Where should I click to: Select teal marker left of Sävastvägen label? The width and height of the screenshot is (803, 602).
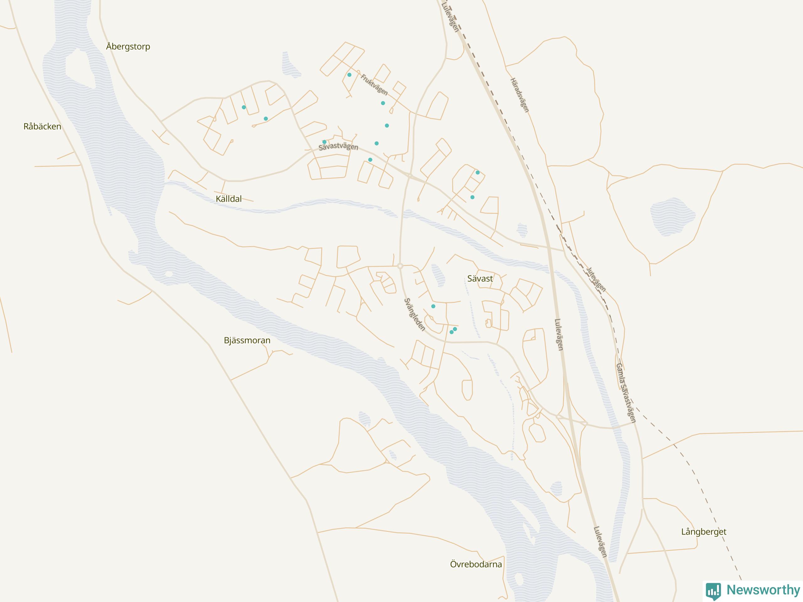click(324, 142)
